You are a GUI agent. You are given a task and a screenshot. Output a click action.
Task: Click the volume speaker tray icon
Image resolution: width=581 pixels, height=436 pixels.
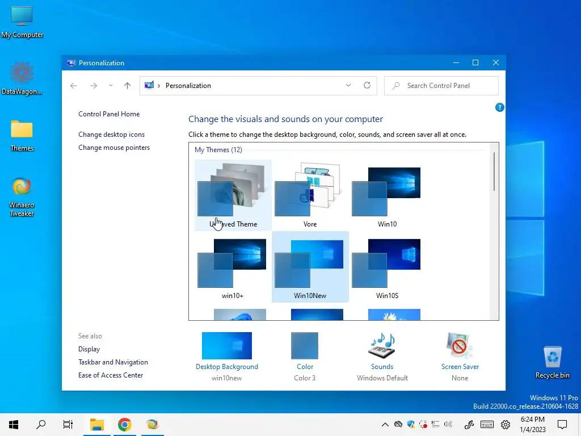click(x=448, y=425)
